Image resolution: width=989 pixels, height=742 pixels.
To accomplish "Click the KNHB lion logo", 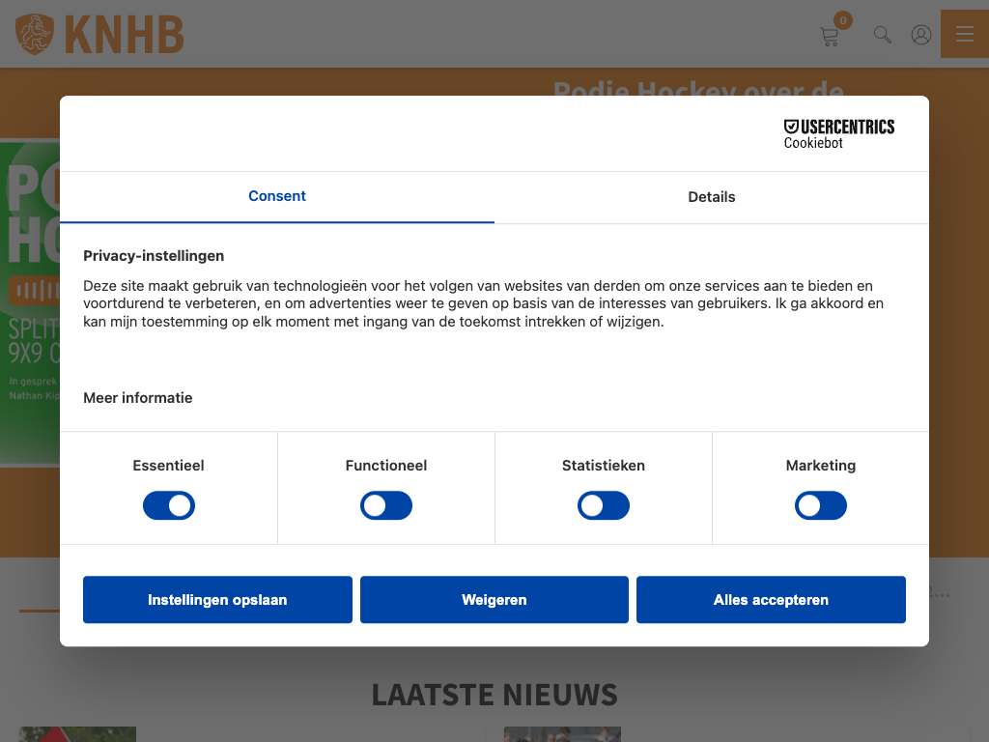I will 35,34.
